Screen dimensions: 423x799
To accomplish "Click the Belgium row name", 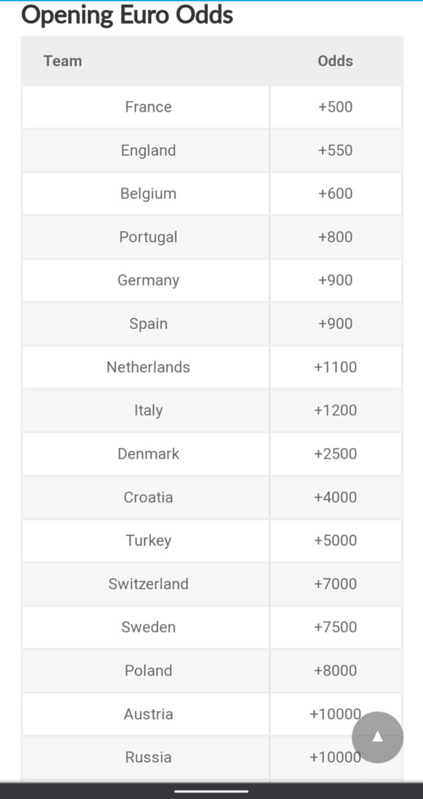I will [148, 194].
